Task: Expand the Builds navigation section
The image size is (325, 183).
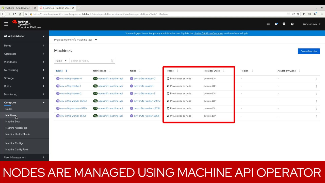Action: [x=24, y=86]
